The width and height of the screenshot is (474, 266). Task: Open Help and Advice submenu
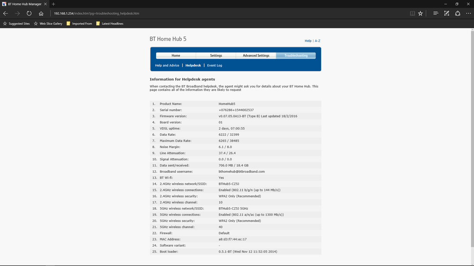point(167,65)
